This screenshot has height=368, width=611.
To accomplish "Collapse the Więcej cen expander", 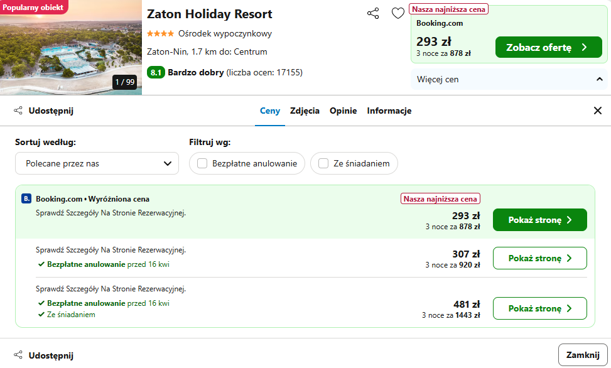I will coord(509,80).
